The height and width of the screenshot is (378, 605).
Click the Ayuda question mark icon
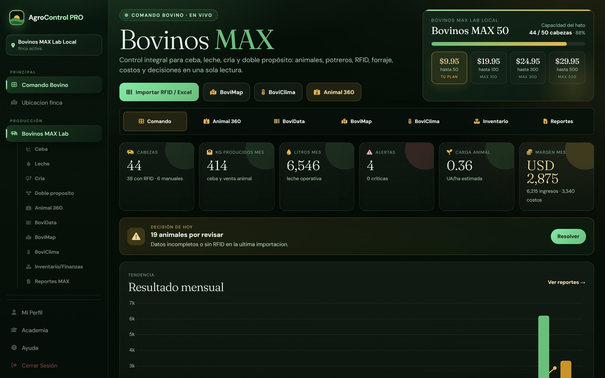click(x=14, y=347)
